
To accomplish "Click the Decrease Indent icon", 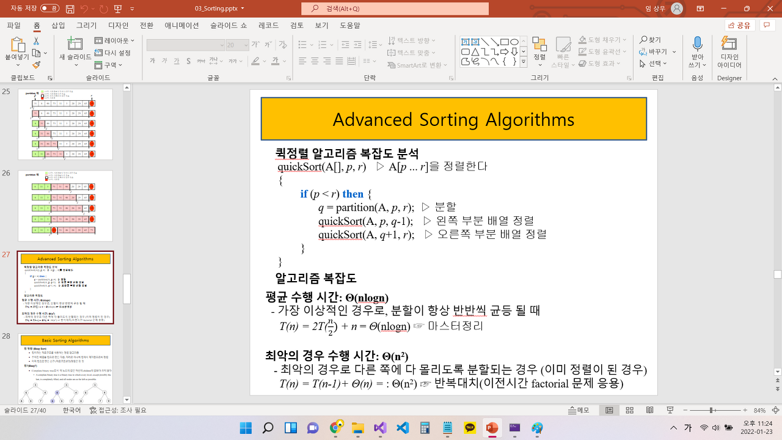I will click(x=346, y=45).
